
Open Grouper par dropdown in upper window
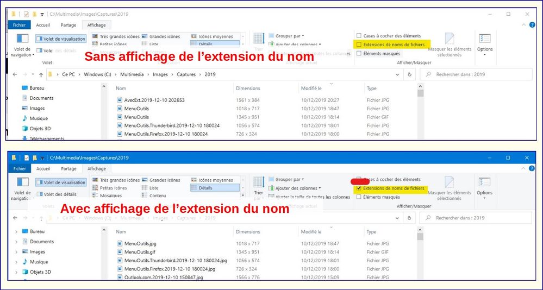(286, 36)
